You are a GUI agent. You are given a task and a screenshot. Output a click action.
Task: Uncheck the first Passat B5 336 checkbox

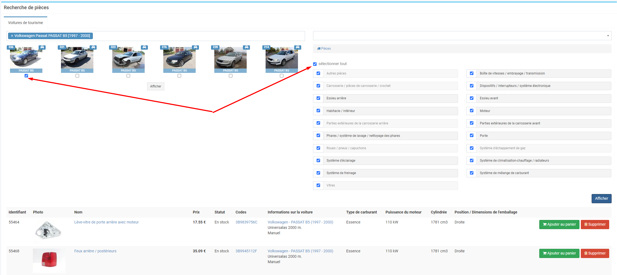point(26,76)
